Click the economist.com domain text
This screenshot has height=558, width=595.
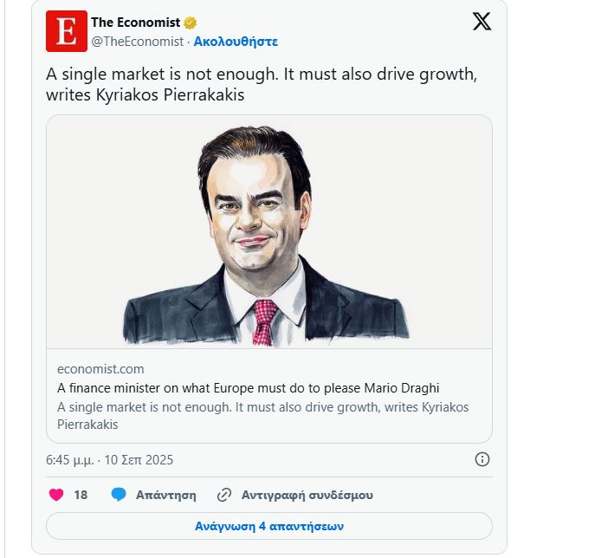coord(100,369)
